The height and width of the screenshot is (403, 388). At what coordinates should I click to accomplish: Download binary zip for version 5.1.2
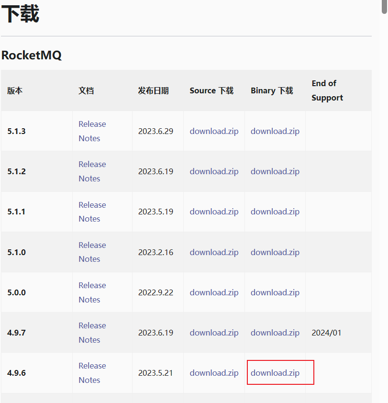275,171
